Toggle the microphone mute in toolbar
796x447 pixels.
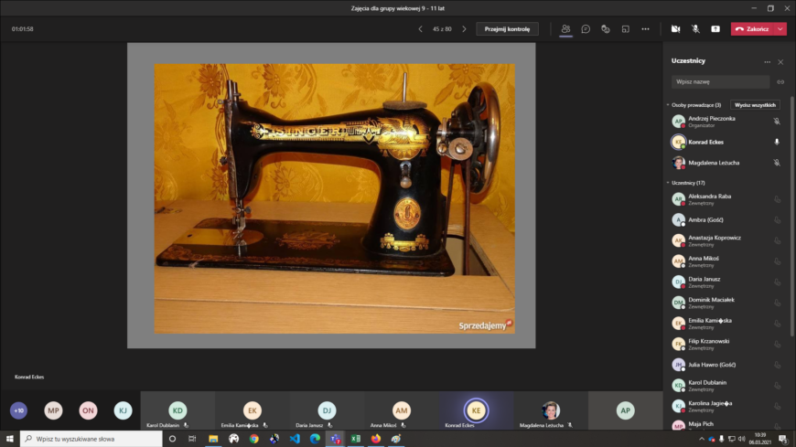695,29
